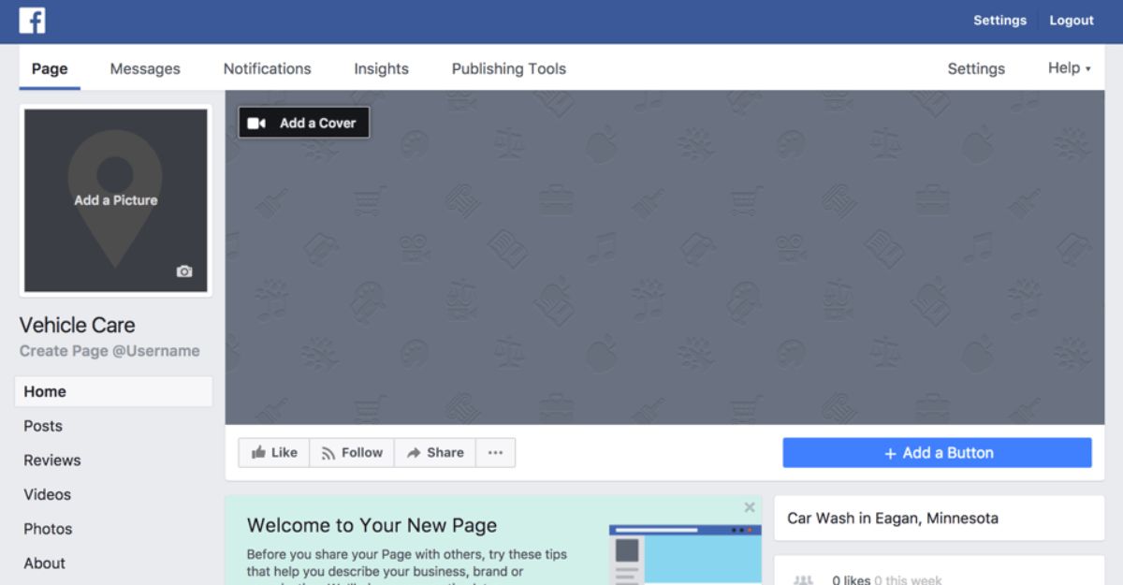The height and width of the screenshot is (585, 1123).
Task: Click the Follow button
Action: [352, 453]
